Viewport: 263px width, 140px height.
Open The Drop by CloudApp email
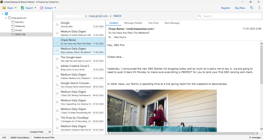coord(79,119)
